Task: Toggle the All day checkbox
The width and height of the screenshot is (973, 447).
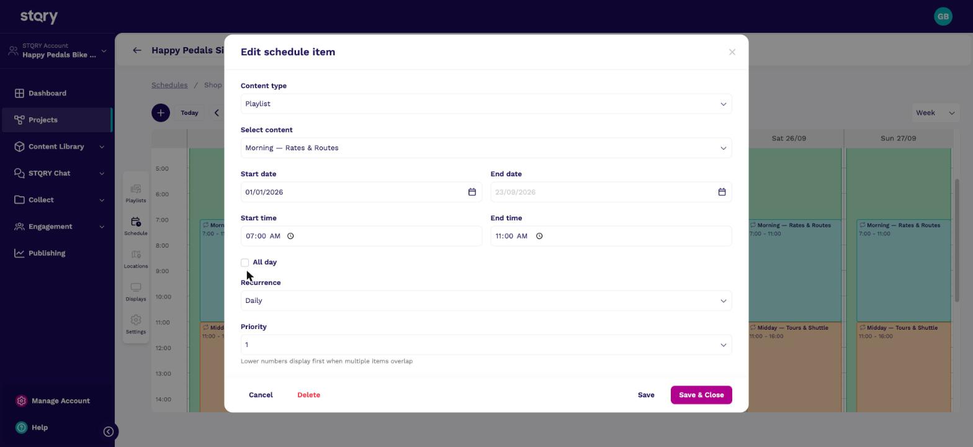Action: tap(245, 263)
